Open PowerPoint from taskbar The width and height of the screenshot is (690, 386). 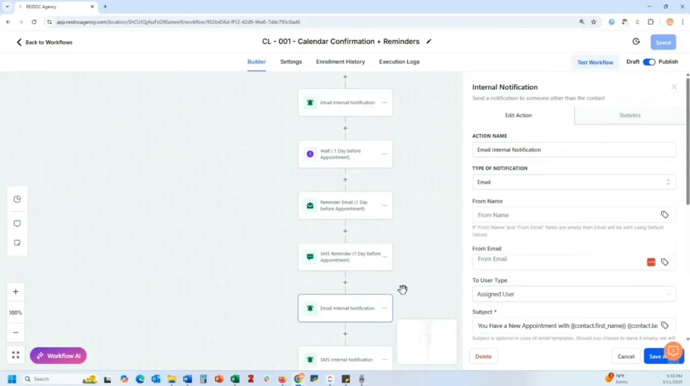coord(219,379)
